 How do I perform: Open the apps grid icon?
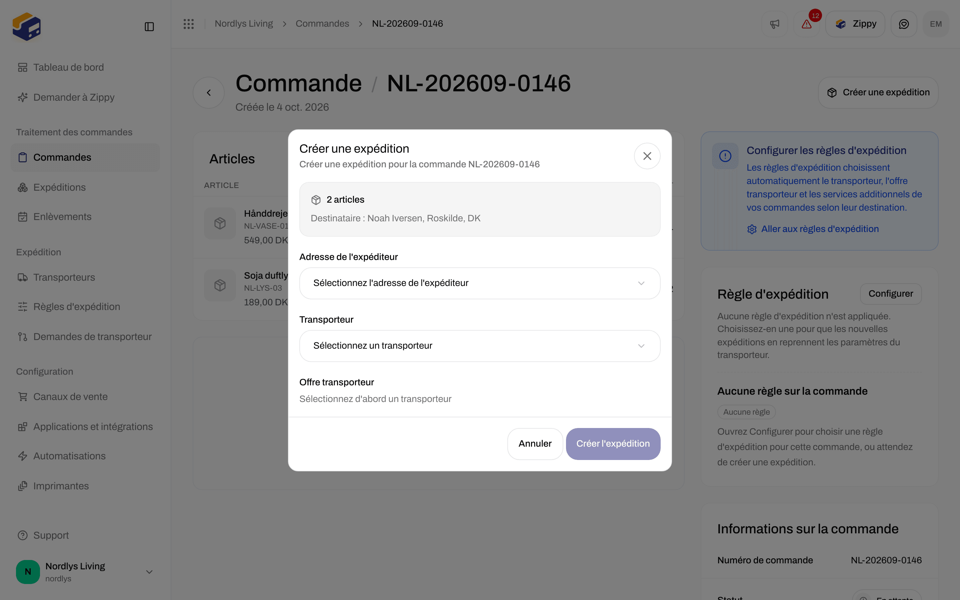[189, 24]
